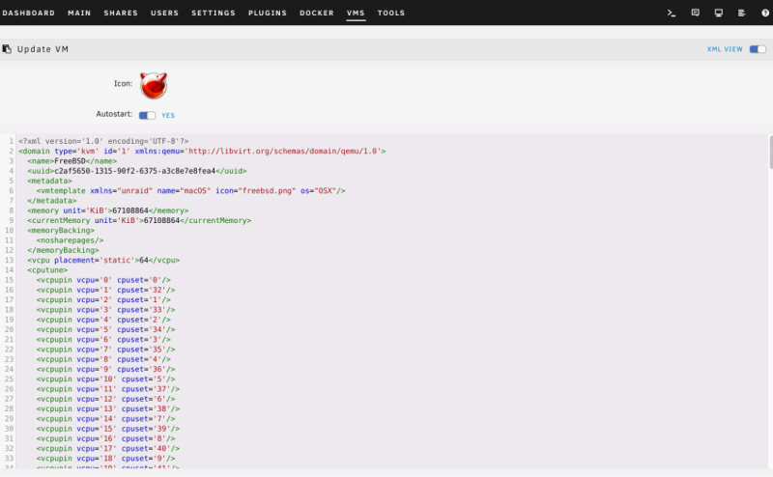773x477 pixels.
Task: Click the closing metadata tag line
Action: [52, 201]
